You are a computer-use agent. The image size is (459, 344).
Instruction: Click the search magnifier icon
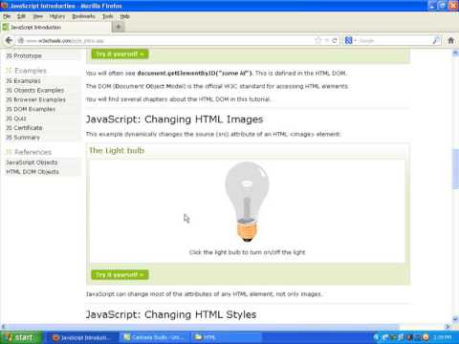click(436, 40)
